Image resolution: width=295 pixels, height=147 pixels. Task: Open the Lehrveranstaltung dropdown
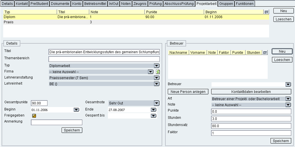click(157, 78)
